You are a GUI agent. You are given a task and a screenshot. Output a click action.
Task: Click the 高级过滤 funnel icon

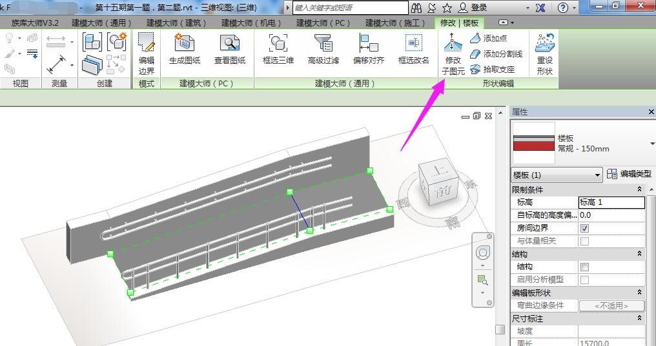[x=323, y=44]
